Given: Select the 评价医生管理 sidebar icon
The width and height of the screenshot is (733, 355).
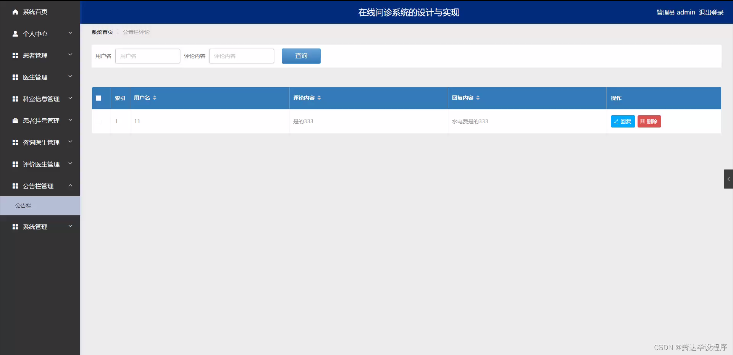Looking at the screenshot, I should (15, 164).
